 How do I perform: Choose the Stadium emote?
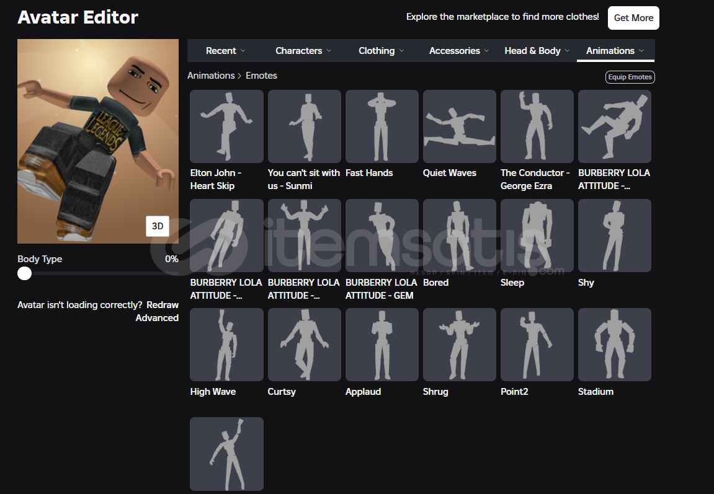pyautogui.click(x=615, y=345)
